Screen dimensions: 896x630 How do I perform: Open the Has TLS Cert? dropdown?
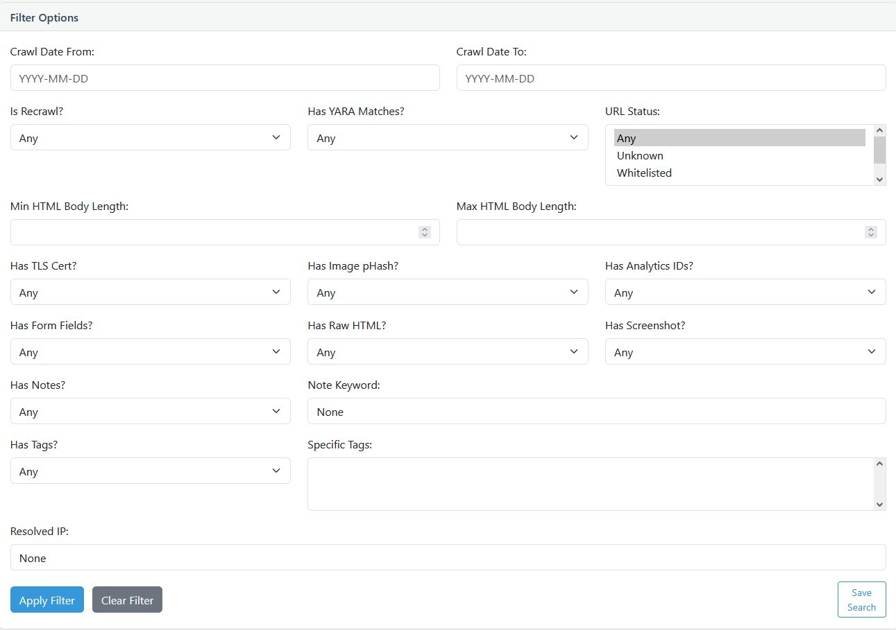tap(151, 292)
